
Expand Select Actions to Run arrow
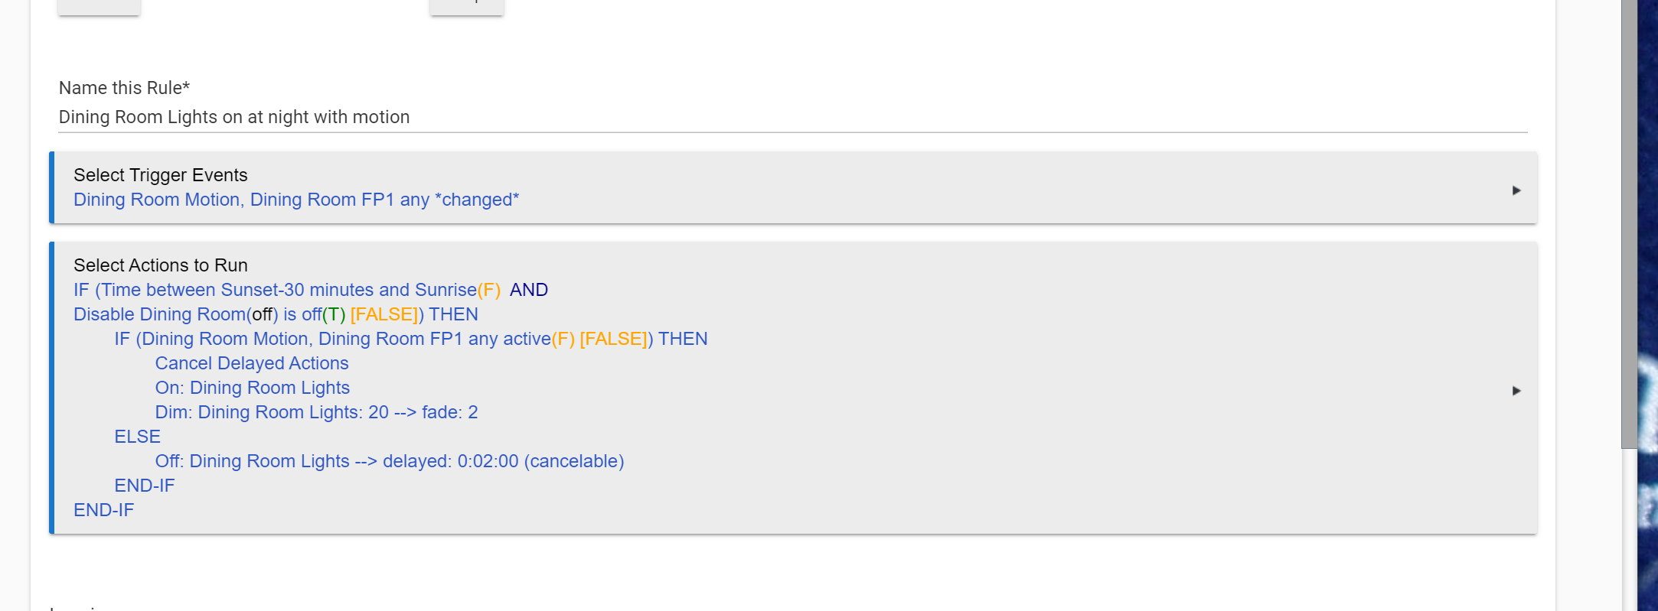[x=1516, y=391]
